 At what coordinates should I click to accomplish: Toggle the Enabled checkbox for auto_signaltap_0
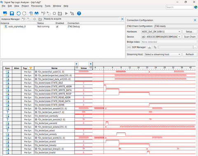pyautogui.click(x=57, y=27)
